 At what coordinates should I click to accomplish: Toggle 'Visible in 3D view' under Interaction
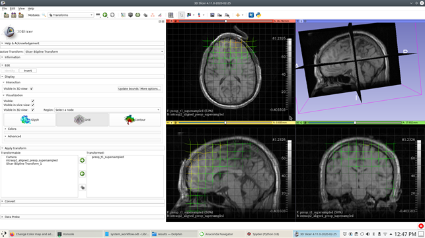(32, 89)
